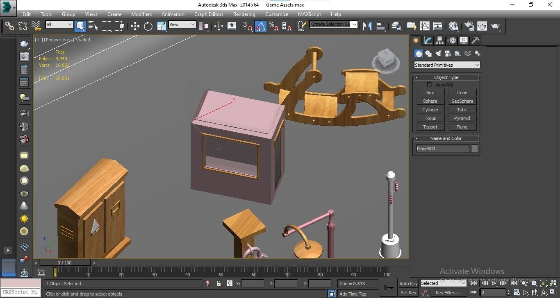Toggle Auto Key mode

coord(408,284)
